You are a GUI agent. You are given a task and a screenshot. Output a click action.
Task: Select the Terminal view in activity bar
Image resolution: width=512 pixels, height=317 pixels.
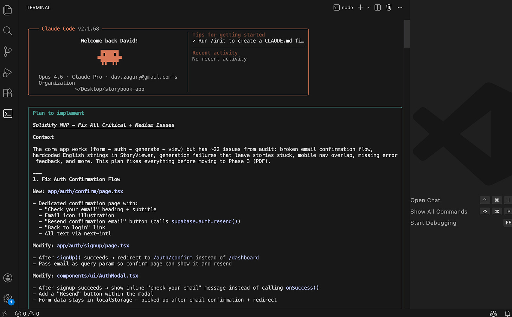tap(7, 114)
